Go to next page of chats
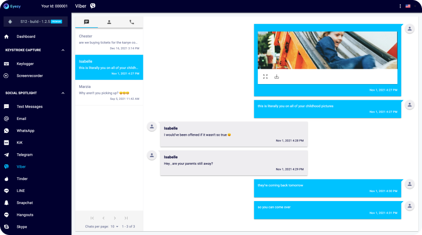Image resolution: width=422 pixels, height=235 pixels. [115, 218]
